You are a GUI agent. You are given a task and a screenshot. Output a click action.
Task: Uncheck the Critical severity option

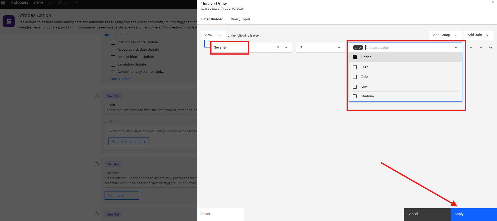(355, 57)
